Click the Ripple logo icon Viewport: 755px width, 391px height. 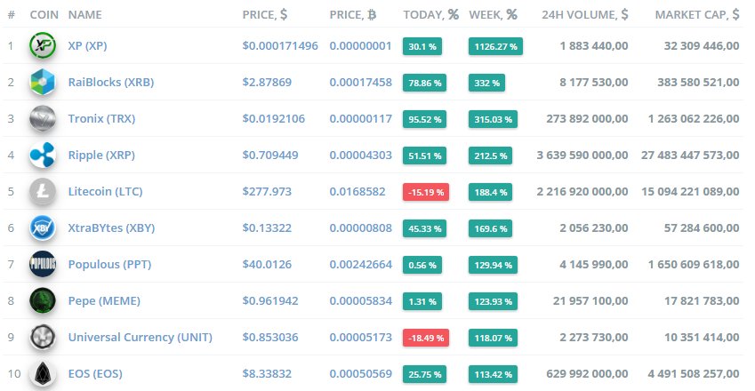tap(43, 155)
